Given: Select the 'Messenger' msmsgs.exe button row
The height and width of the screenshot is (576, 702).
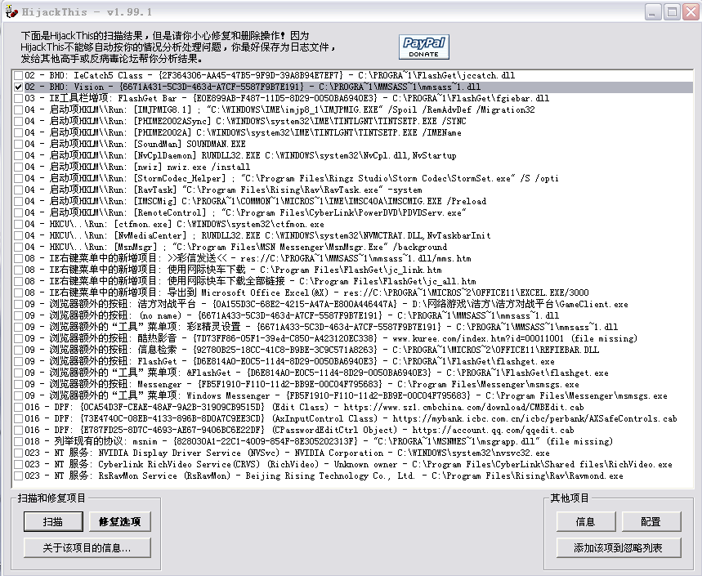Looking at the screenshot, I should pos(302,384).
